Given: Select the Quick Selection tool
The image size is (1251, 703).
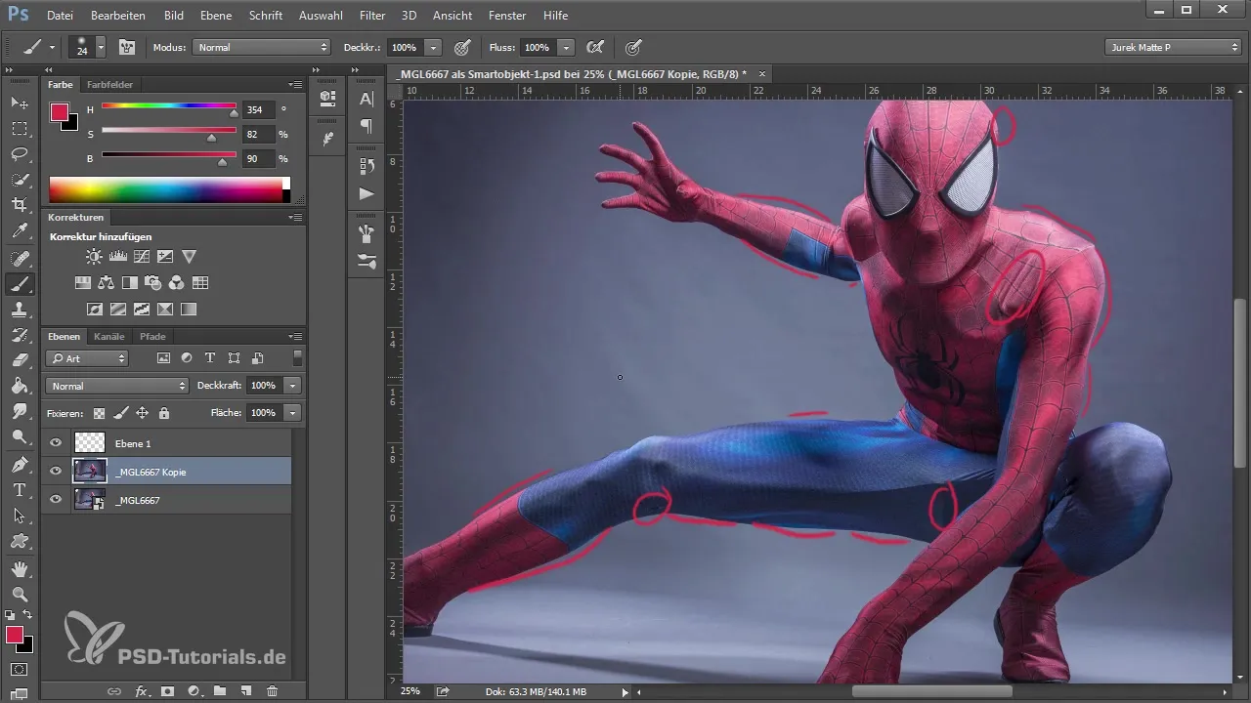Looking at the screenshot, I should point(20,180).
